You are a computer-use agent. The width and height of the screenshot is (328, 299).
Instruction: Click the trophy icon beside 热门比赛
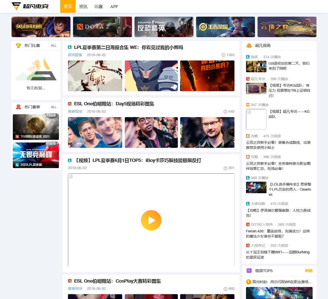point(18,46)
